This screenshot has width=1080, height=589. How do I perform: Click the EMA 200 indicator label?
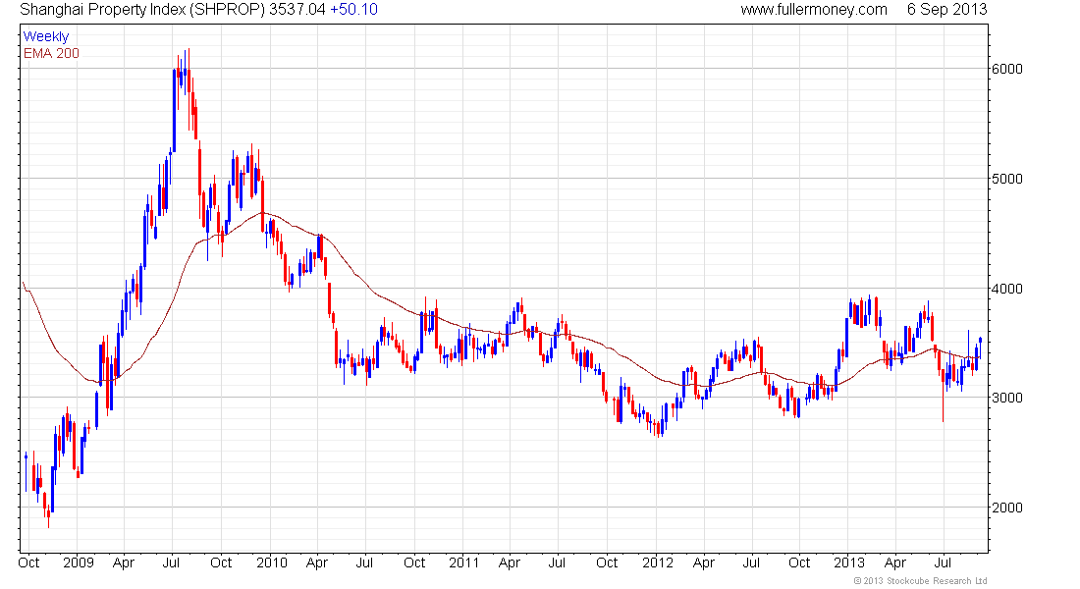pyautogui.click(x=51, y=53)
